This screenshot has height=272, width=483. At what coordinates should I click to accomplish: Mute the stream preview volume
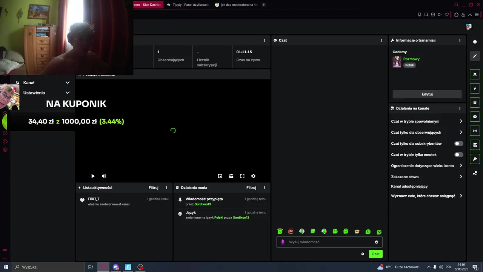tap(104, 176)
